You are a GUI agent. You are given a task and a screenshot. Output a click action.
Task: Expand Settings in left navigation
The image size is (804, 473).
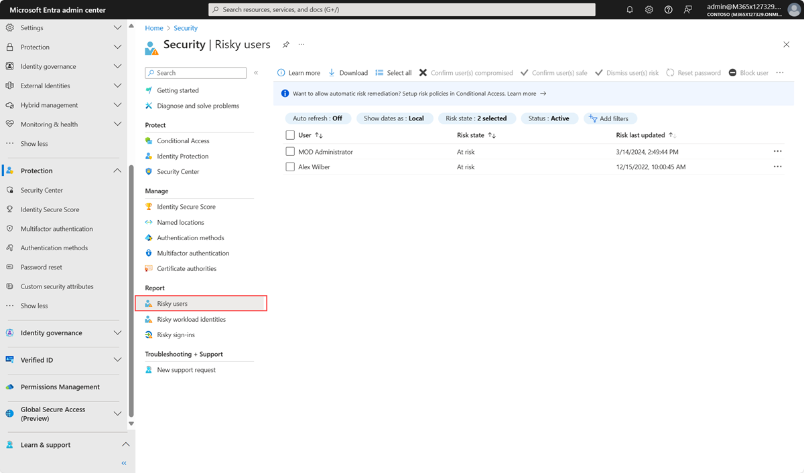pos(117,28)
